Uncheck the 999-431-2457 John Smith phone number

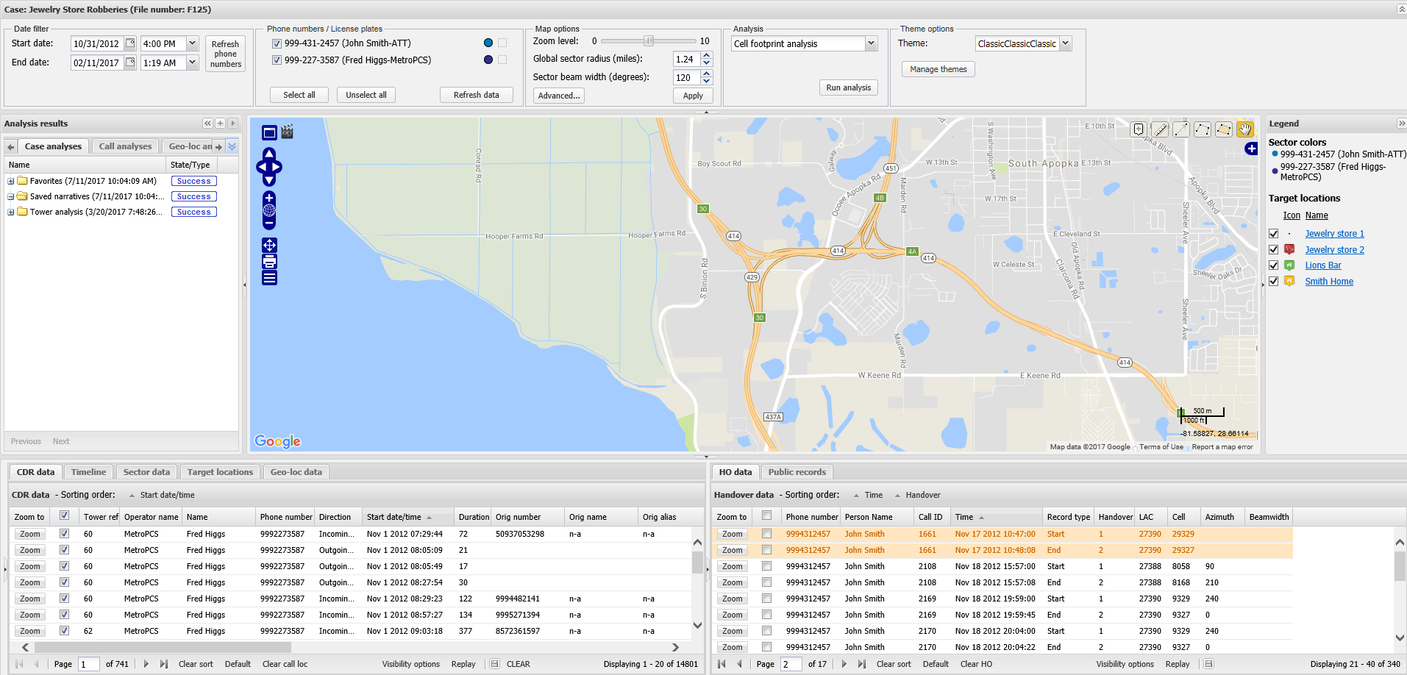(277, 43)
